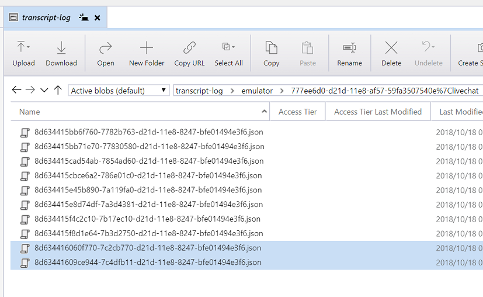Screen dimensions: 483x297
Task: Click the Copy toolbar button
Action: tap(272, 54)
